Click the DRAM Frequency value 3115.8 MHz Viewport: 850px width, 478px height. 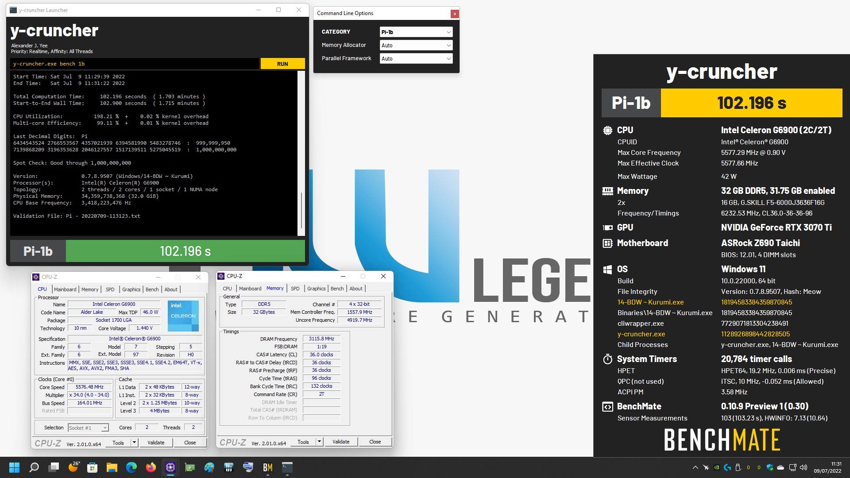(321, 339)
